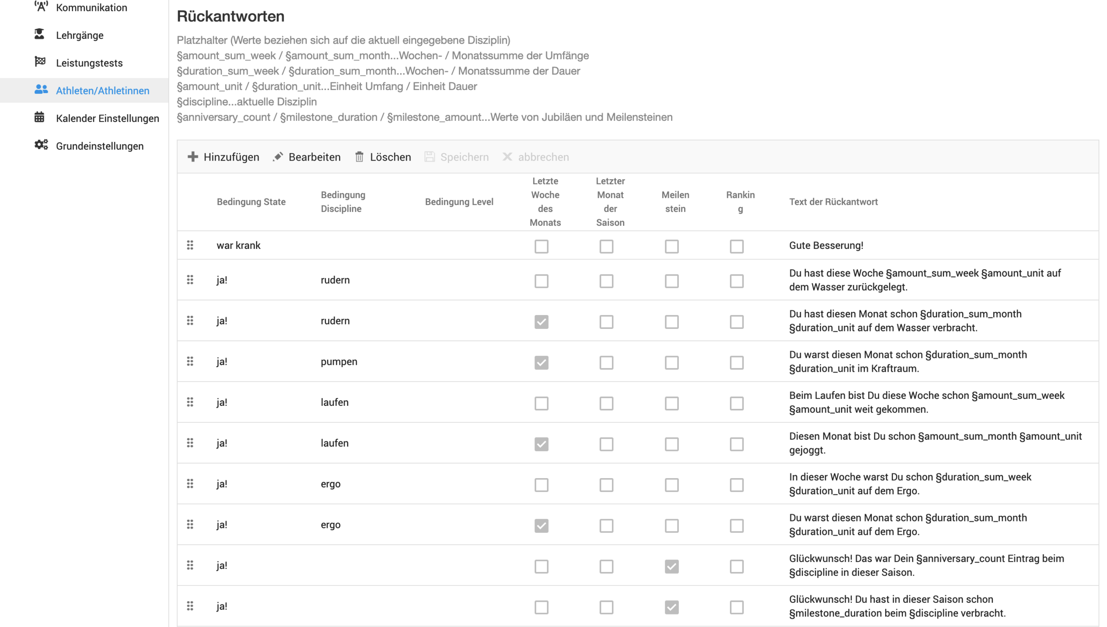1107x627 pixels.
Task: Click the Lehrgänge graduate icon
Action: coord(39,34)
